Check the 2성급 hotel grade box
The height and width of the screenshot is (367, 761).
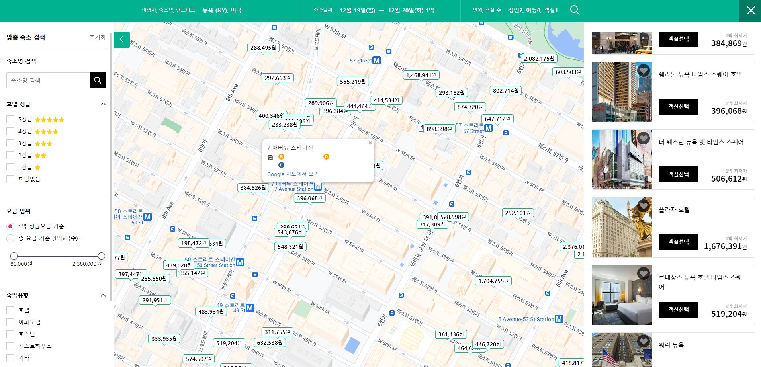(10, 155)
